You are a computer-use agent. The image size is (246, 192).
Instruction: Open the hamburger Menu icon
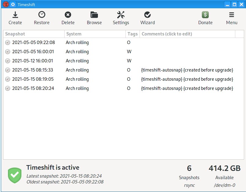(232, 15)
